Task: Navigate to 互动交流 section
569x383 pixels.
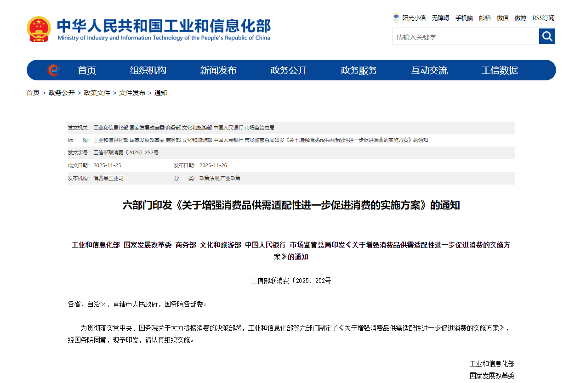Action: [429, 70]
